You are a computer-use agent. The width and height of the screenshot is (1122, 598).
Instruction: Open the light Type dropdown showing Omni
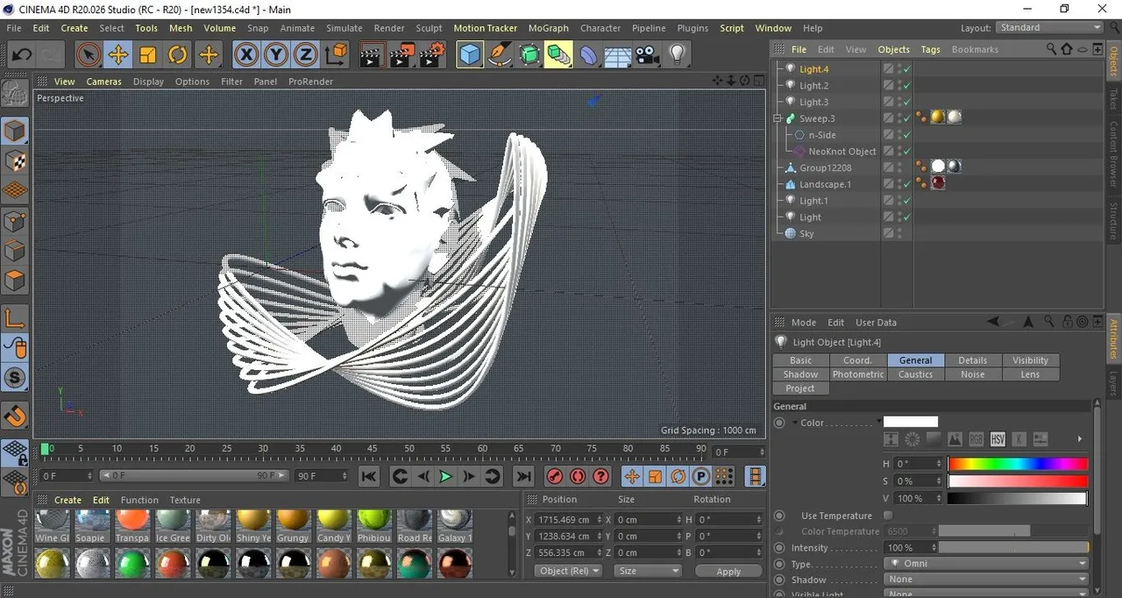point(986,564)
